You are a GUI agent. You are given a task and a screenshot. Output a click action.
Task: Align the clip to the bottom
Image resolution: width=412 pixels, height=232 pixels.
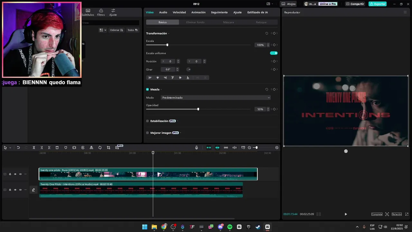pyautogui.click(x=188, y=78)
